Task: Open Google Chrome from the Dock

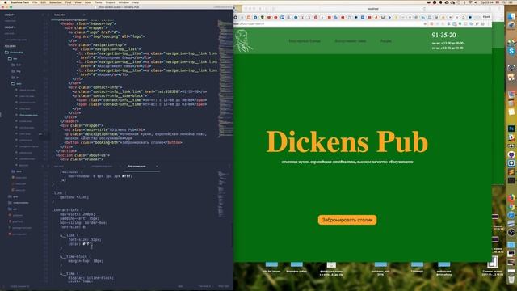Action: pos(511,207)
